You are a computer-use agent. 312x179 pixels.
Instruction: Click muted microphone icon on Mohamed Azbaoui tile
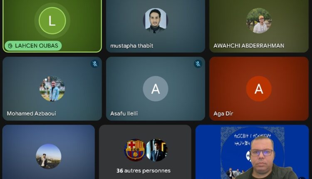(x=95, y=64)
